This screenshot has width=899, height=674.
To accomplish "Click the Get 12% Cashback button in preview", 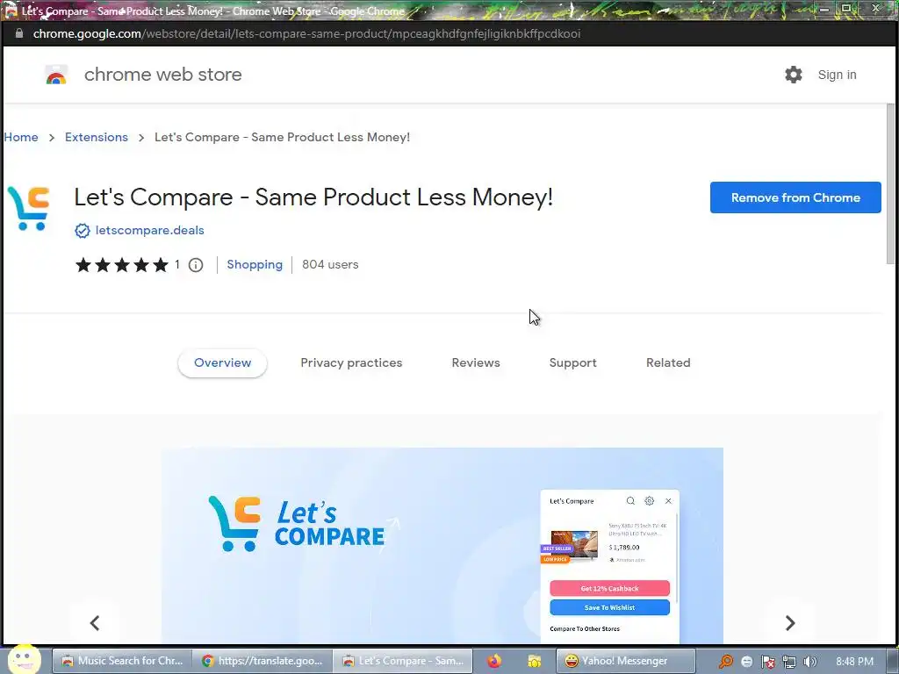I will coord(609,588).
